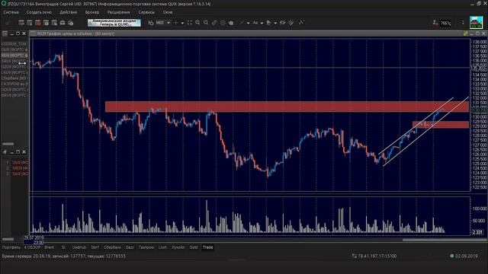Select the hand pan tool

click(x=230, y=23)
